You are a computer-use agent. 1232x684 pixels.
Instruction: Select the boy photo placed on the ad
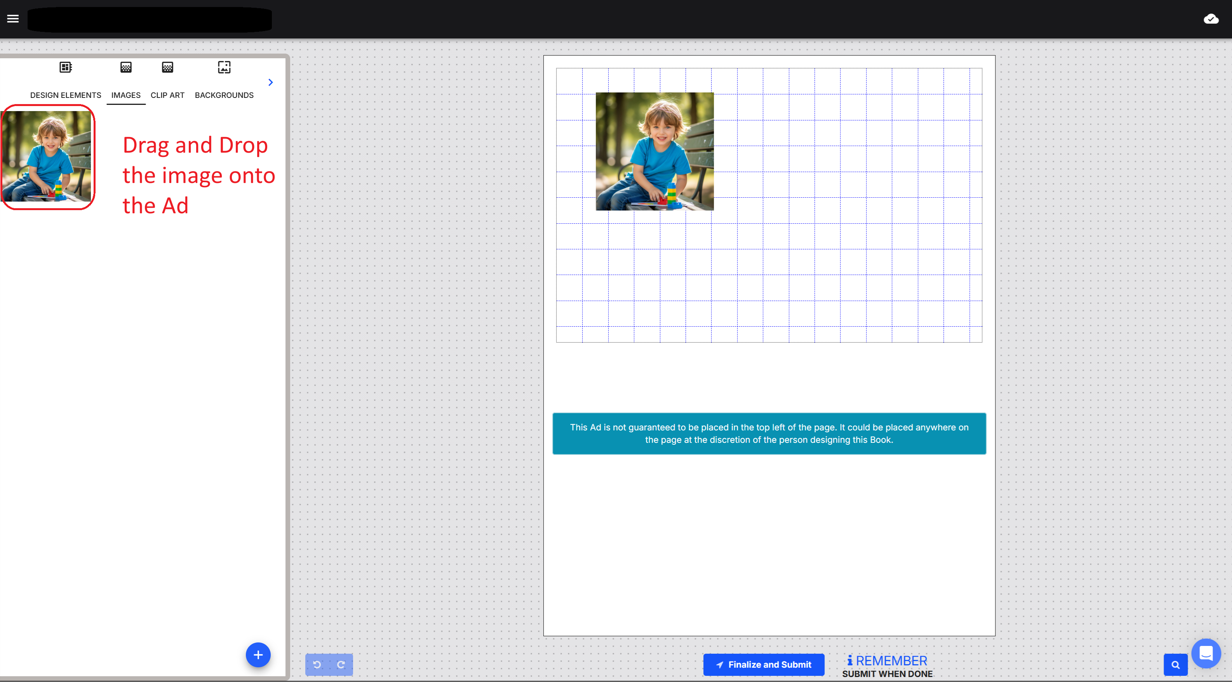654,151
